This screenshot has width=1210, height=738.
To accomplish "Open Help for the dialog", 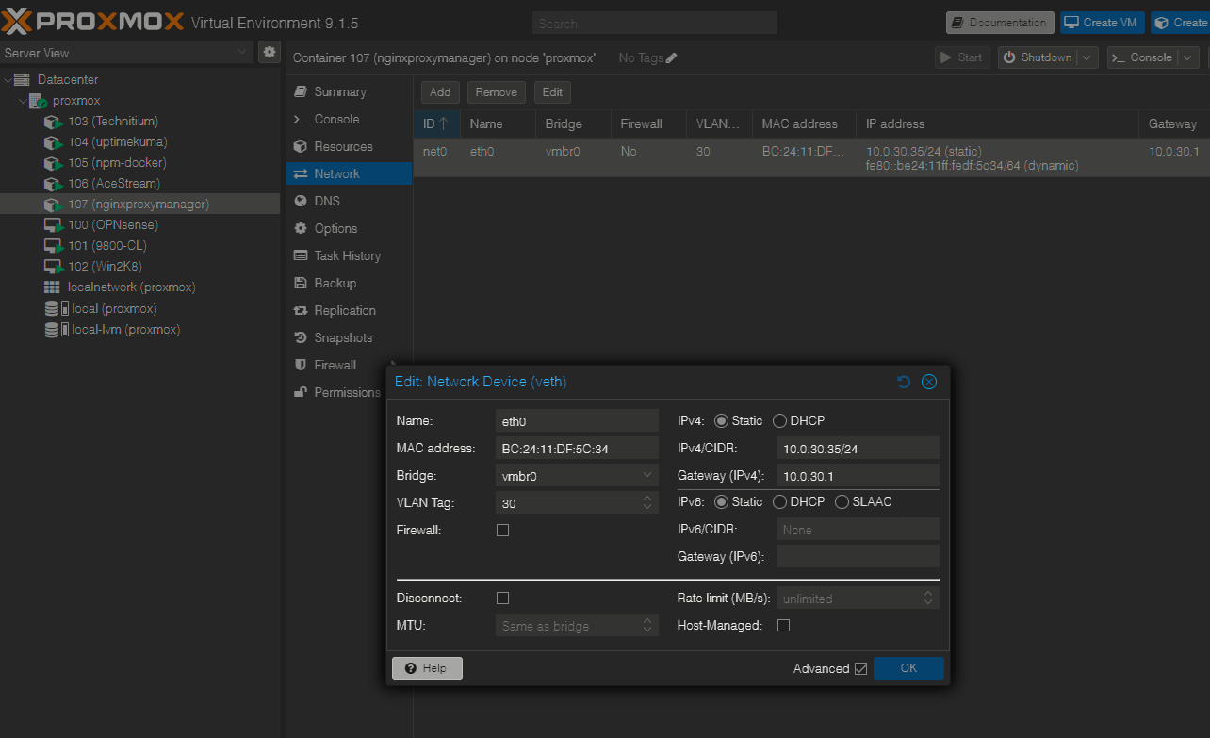I will pos(427,668).
